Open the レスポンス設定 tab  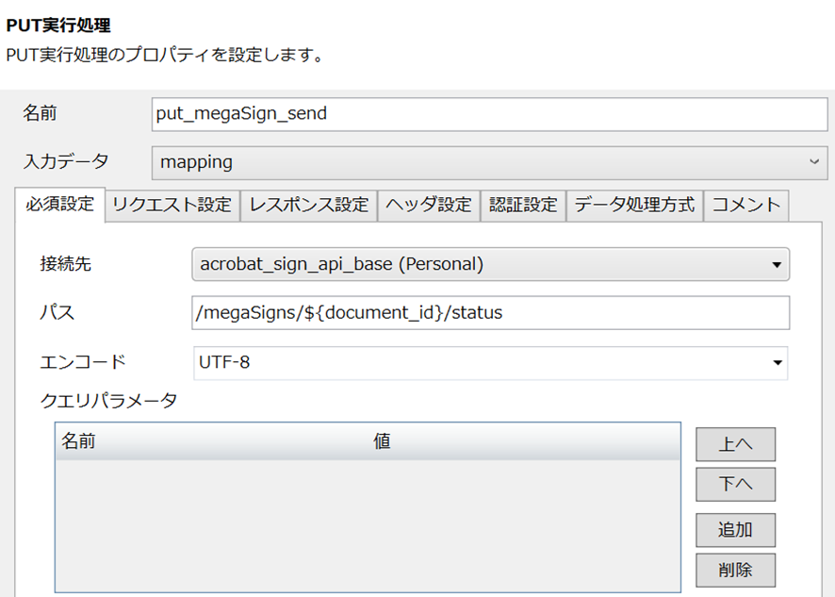pyautogui.click(x=309, y=205)
